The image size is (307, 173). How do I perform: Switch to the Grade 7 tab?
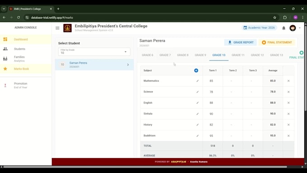[x=165, y=55]
